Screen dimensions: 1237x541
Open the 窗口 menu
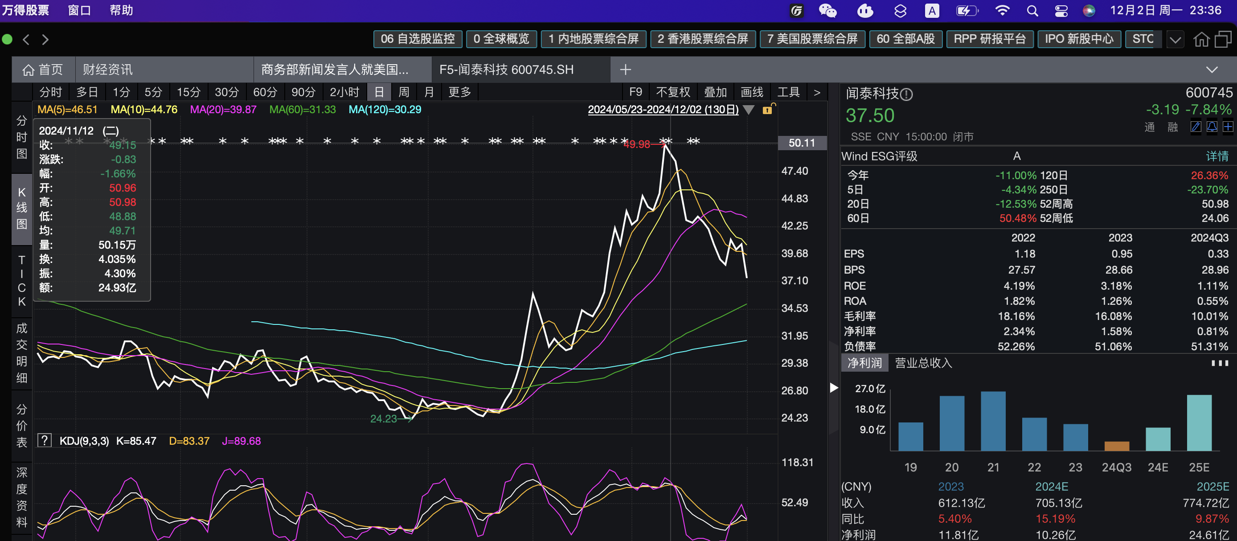click(80, 10)
